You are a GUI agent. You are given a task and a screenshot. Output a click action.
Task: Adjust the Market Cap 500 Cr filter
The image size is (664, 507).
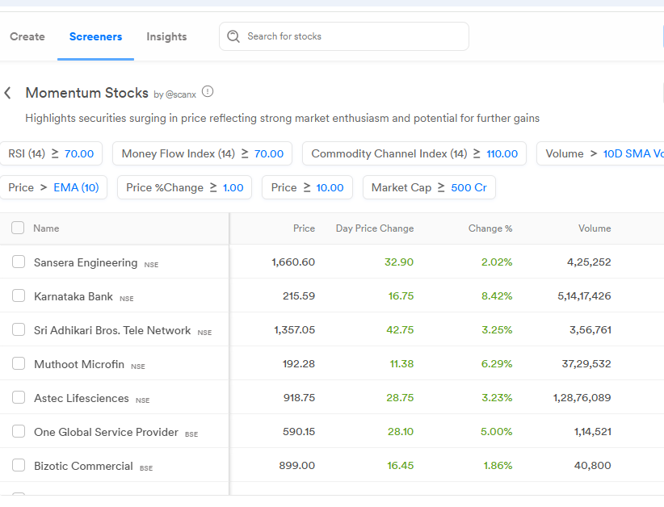tap(429, 187)
